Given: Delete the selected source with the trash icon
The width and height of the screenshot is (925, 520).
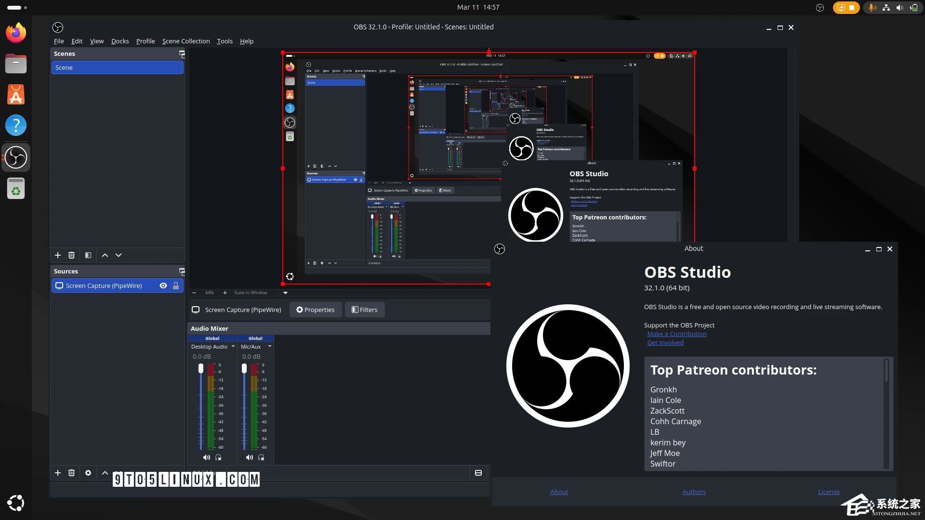Looking at the screenshot, I should click(71, 473).
